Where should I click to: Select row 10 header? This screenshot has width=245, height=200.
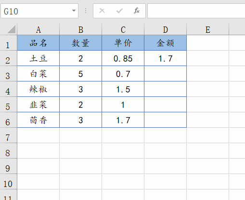(8, 182)
